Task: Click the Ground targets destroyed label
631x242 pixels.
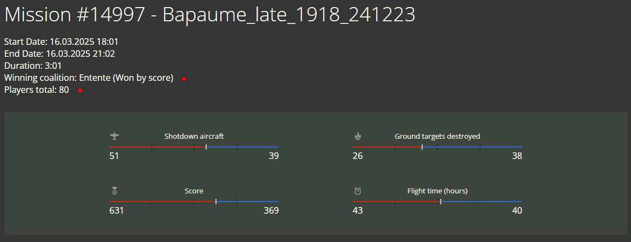Action: [437, 136]
